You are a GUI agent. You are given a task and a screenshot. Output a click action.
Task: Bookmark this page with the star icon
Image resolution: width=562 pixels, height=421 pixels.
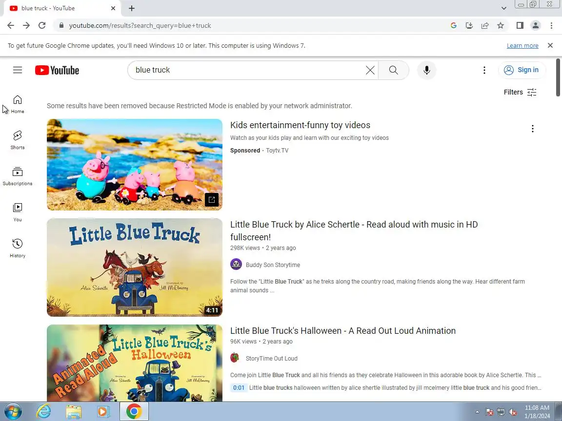pyautogui.click(x=501, y=25)
